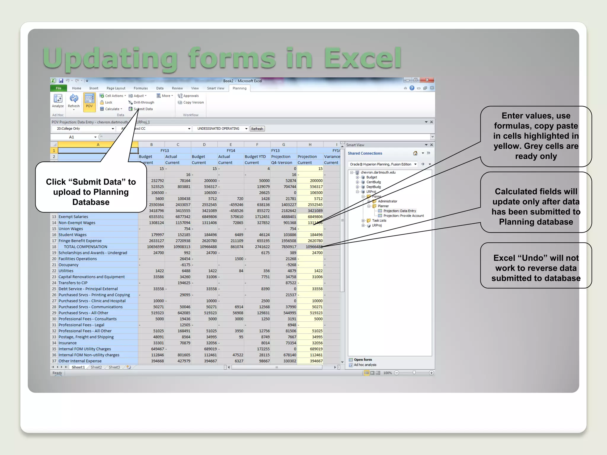Expand the Task Lists folder

pos(363,220)
